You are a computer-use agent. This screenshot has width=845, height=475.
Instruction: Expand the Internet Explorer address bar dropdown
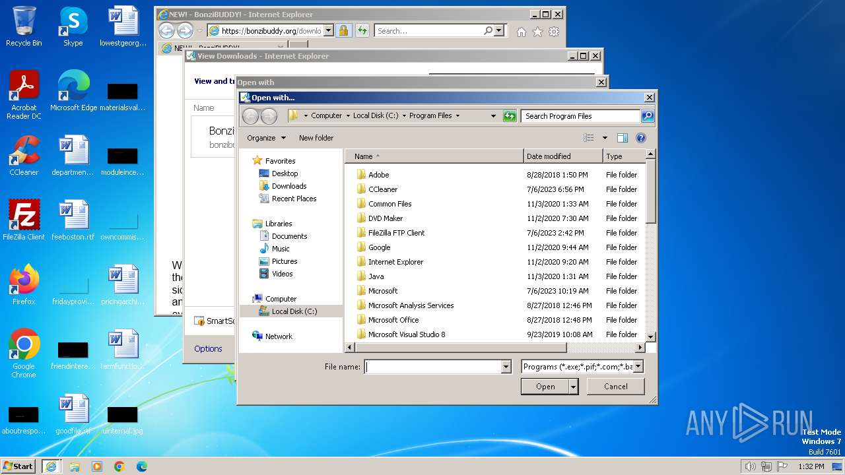click(328, 30)
